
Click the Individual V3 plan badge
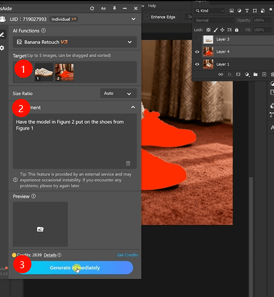coord(64,19)
